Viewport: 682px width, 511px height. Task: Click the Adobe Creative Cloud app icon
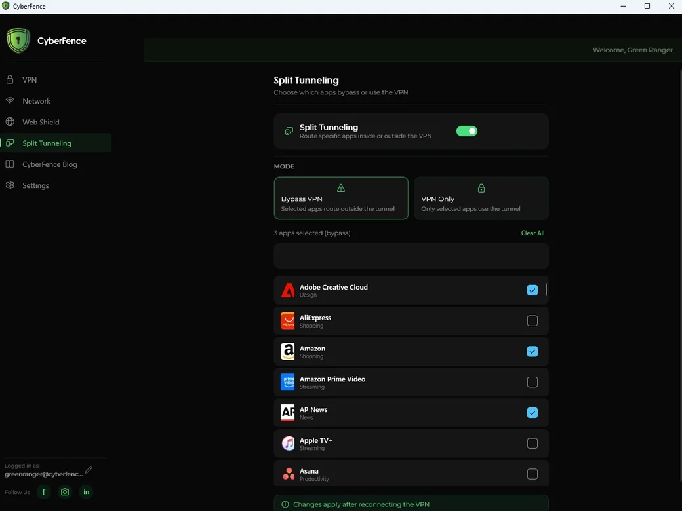click(287, 290)
